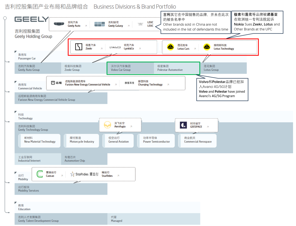The width and height of the screenshot is (296, 226).
Task: Click the GEESPACE dark square logo
Action: pyautogui.click(x=183, y=125)
